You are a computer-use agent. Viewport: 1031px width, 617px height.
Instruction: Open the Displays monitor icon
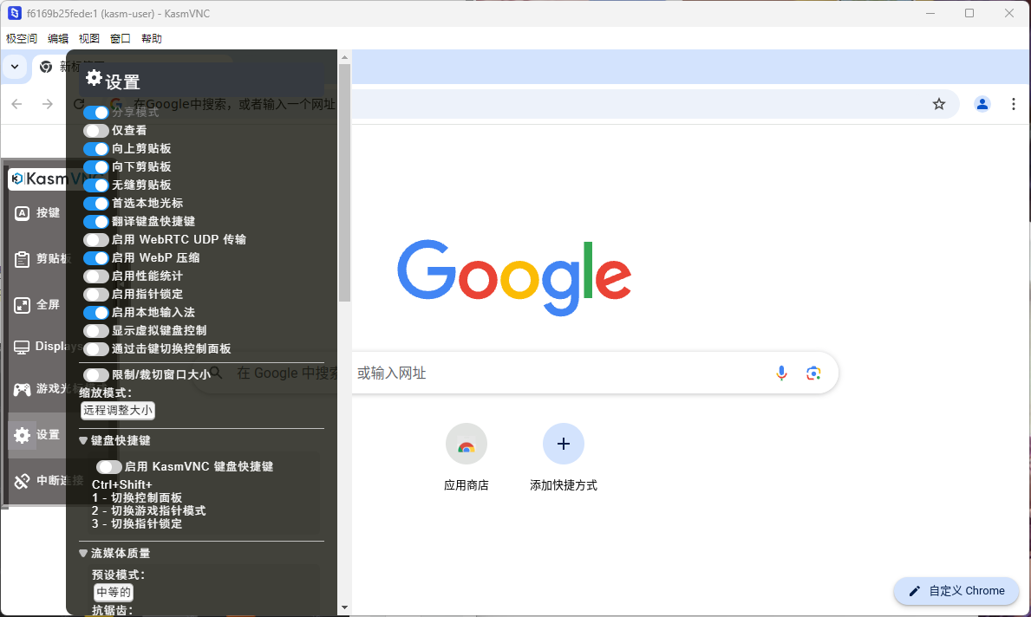point(22,347)
